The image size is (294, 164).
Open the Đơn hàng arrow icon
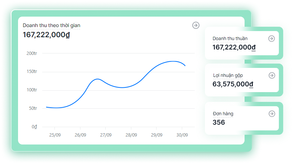[272, 114]
